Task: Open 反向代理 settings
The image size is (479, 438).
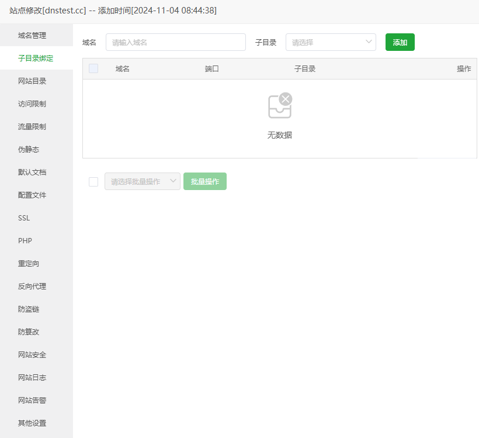Action: click(32, 287)
